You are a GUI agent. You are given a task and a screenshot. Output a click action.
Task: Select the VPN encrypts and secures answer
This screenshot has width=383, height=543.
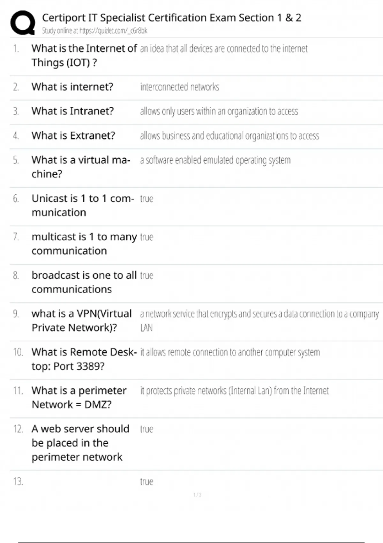[259, 314]
